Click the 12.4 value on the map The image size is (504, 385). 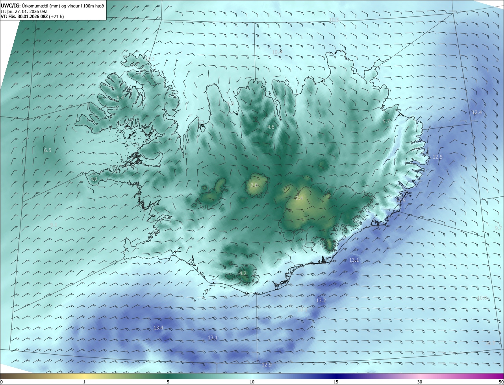477,113
